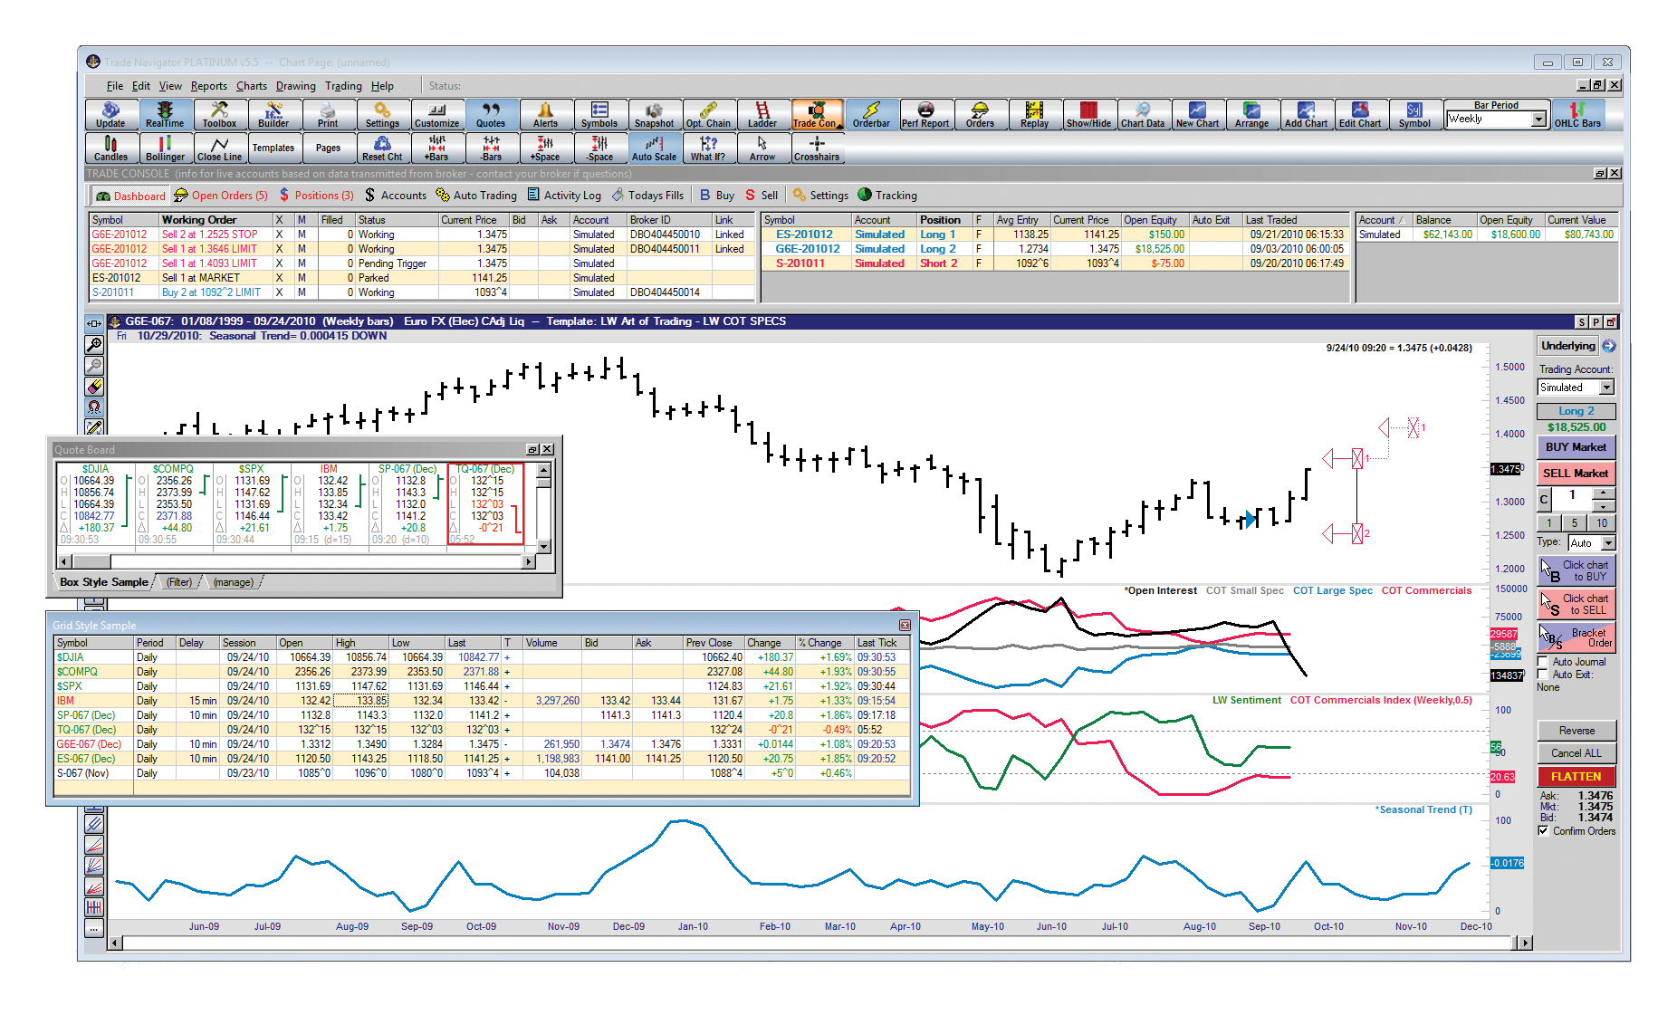1677x1015 pixels.
Task: Click the BUY Market button
Action: pos(1576,447)
